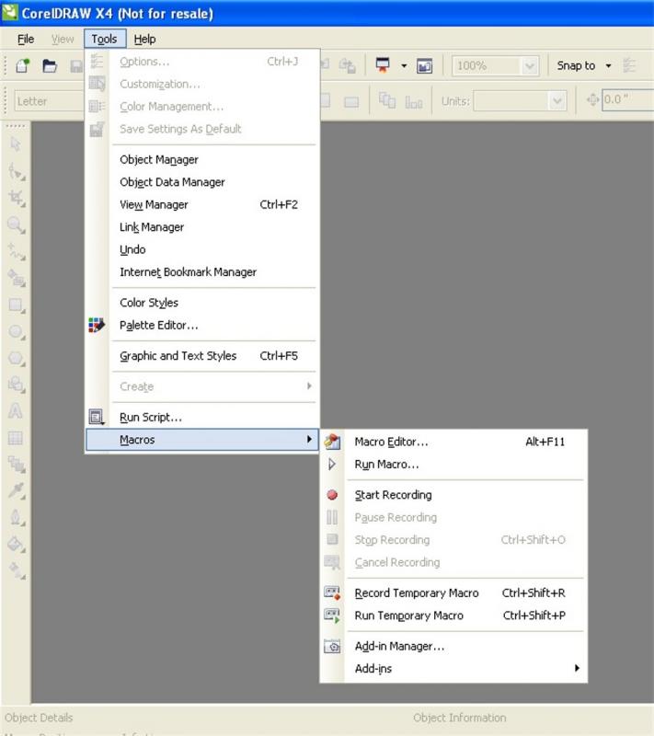Click the Palette Editor color icon
This screenshot has width=654, height=736.
pos(97,325)
